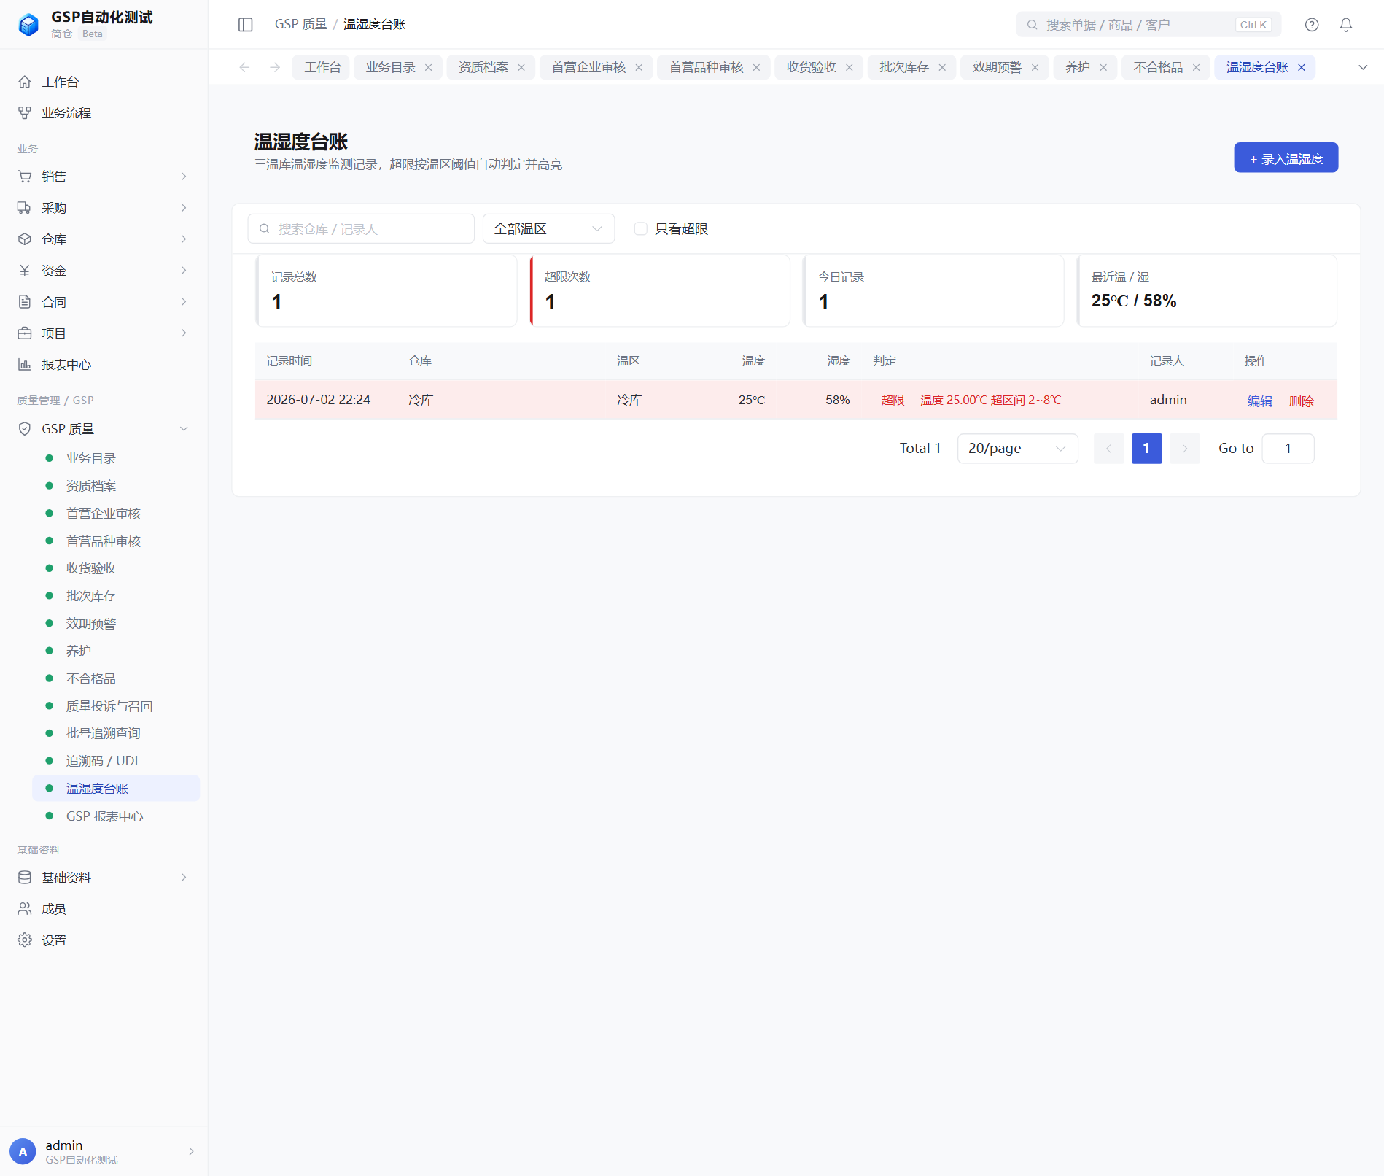Switch to the 收货验收 tab
The image size is (1384, 1176).
tap(811, 67)
